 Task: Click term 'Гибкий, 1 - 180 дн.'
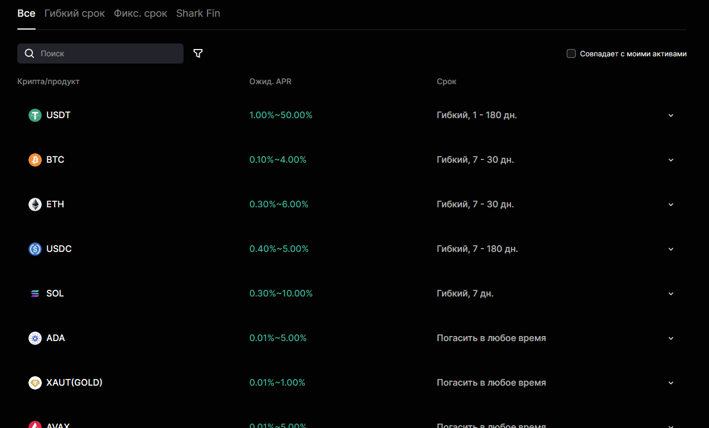[477, 115]
